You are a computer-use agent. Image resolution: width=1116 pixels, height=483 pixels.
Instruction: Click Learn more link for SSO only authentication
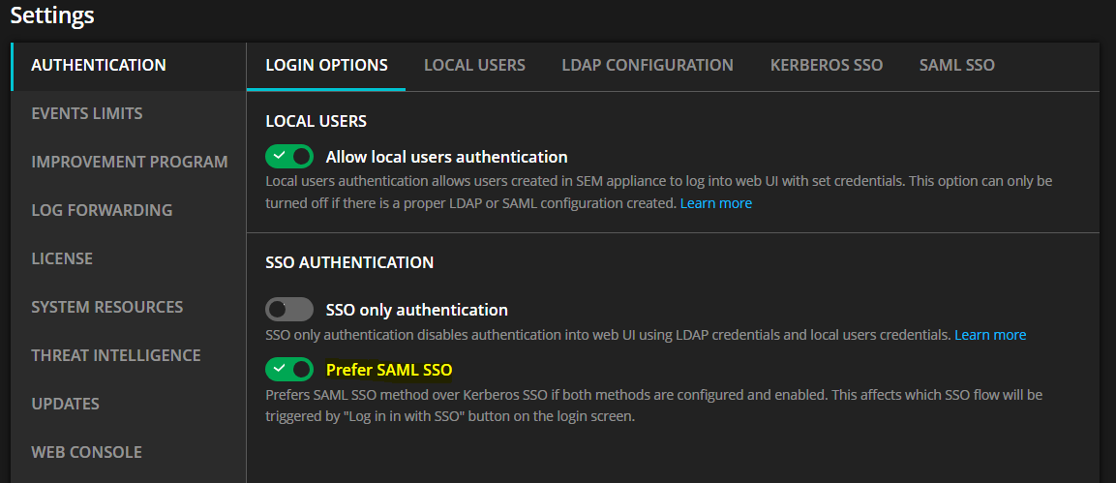[990, 334]
